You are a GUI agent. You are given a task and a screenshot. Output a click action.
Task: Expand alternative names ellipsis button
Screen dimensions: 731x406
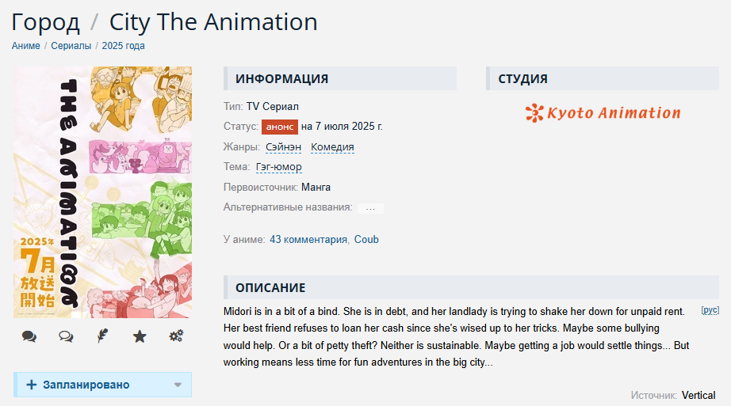pyautogui.click(x=370, y=208)
